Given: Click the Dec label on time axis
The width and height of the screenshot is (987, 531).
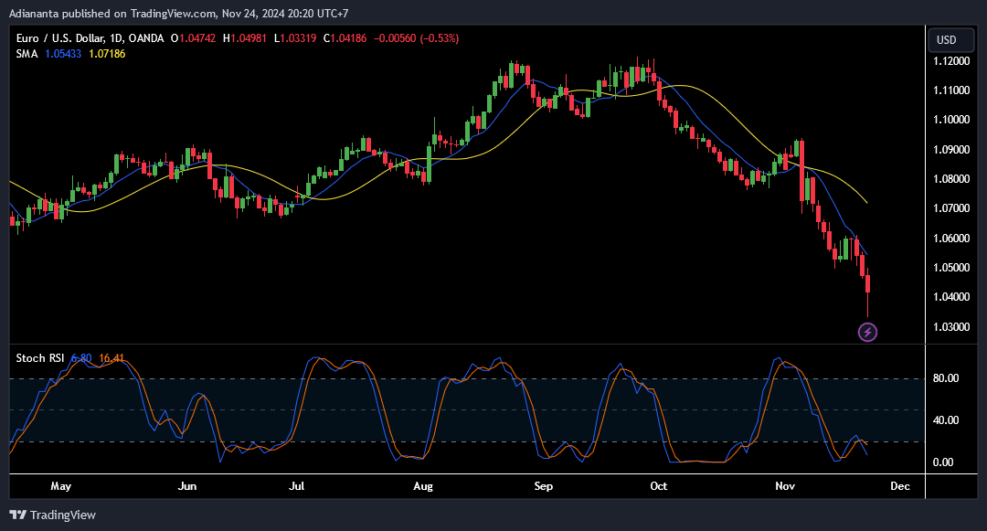Looking at the screenshot, I should [x=900, y=486].
